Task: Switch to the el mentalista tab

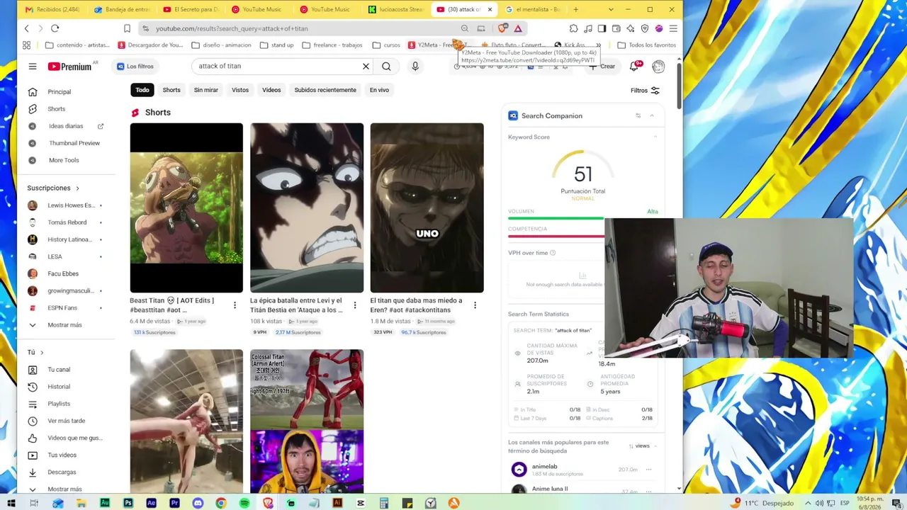Action: (x=534, y=9)
